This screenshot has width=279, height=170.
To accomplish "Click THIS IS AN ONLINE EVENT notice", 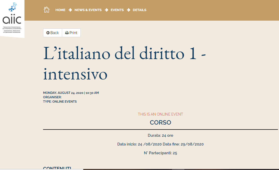I will click(x=160, y=114).
